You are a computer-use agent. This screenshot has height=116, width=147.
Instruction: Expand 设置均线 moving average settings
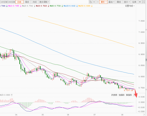tap(130, 6)
